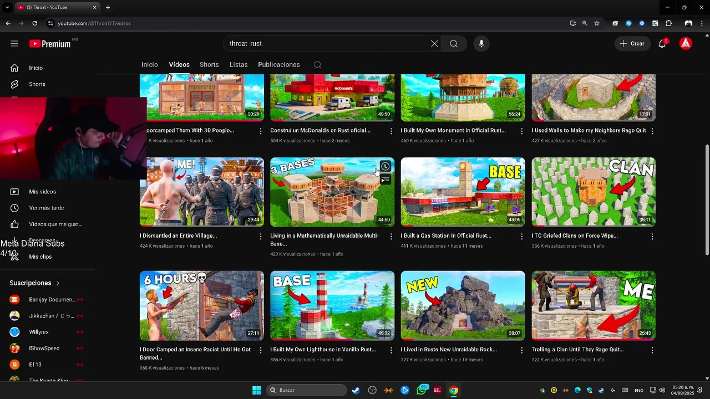This screenshot has width=710, height=399.
Task: Click the taskbar volume icon
Action: 662,390
